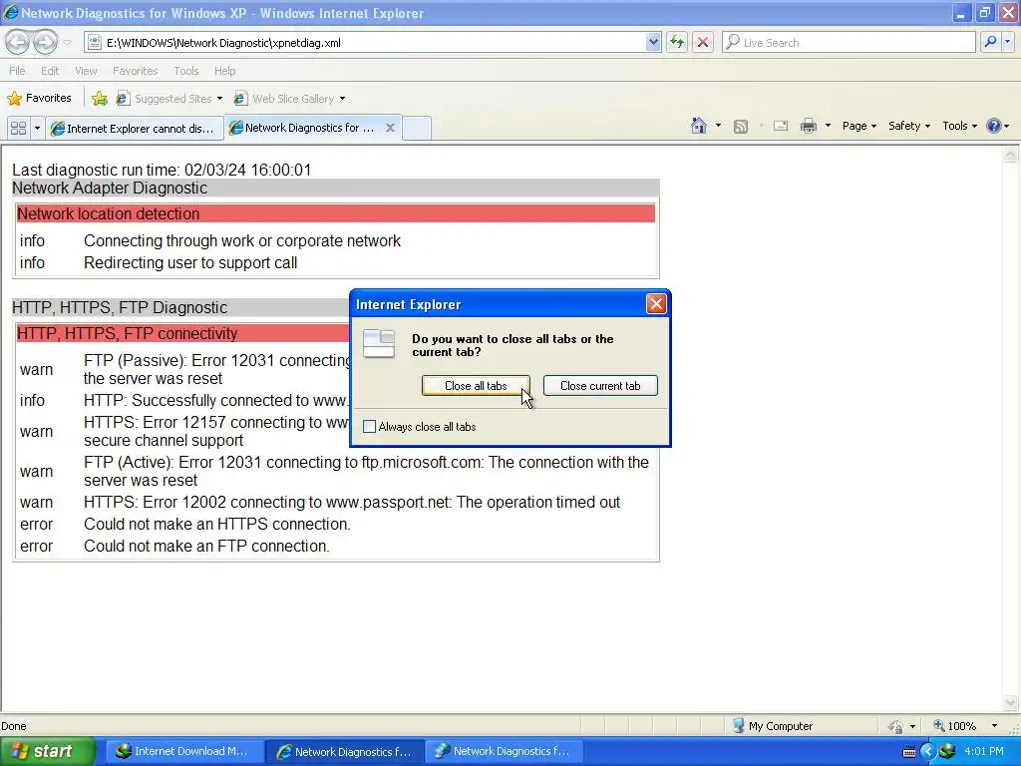Screen dimensions: 1021x766
Task: Open the File menu
Action: click(17, 71)
